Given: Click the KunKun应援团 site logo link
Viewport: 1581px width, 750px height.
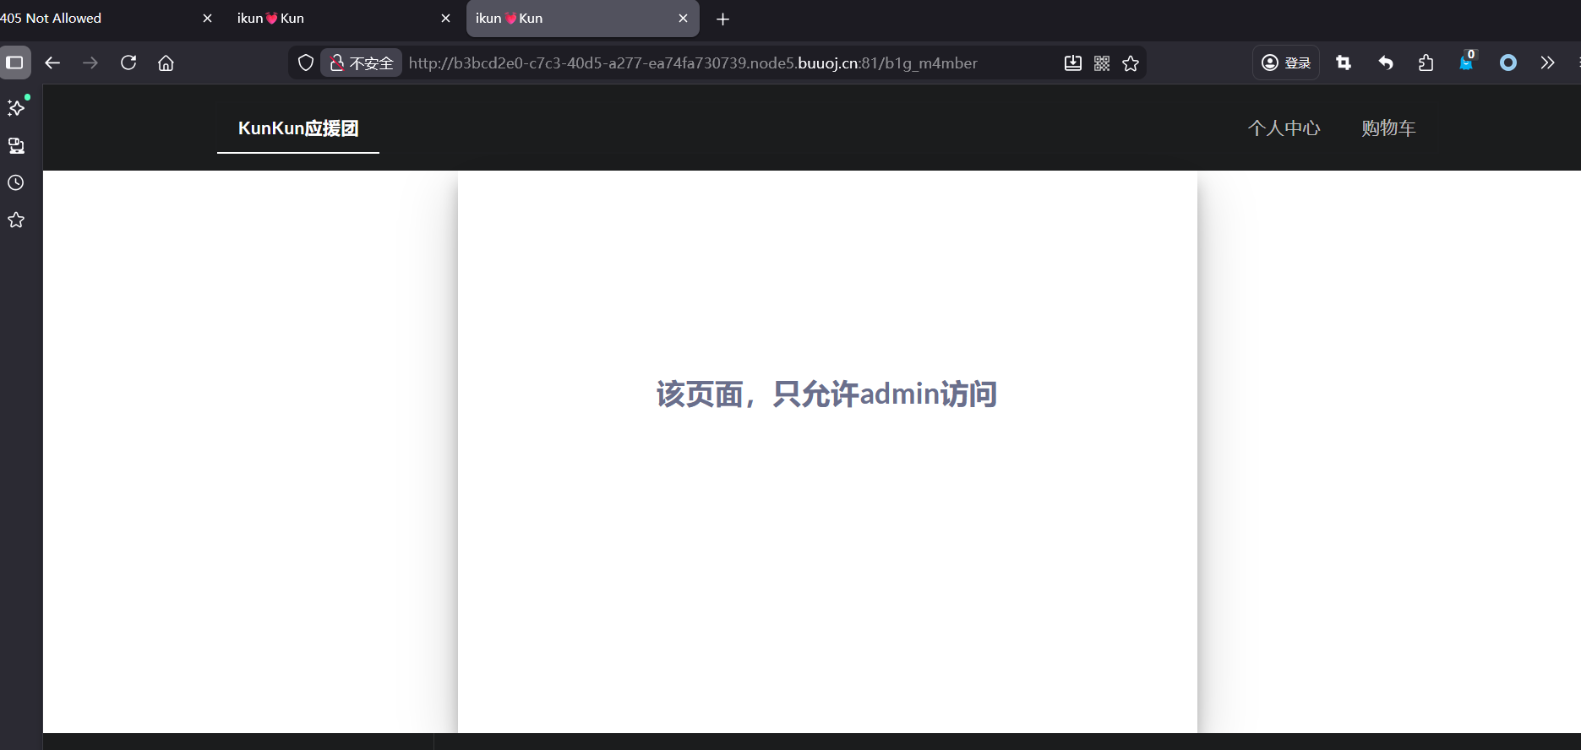Looking at the screenshot, I should (x=298, y=128).
